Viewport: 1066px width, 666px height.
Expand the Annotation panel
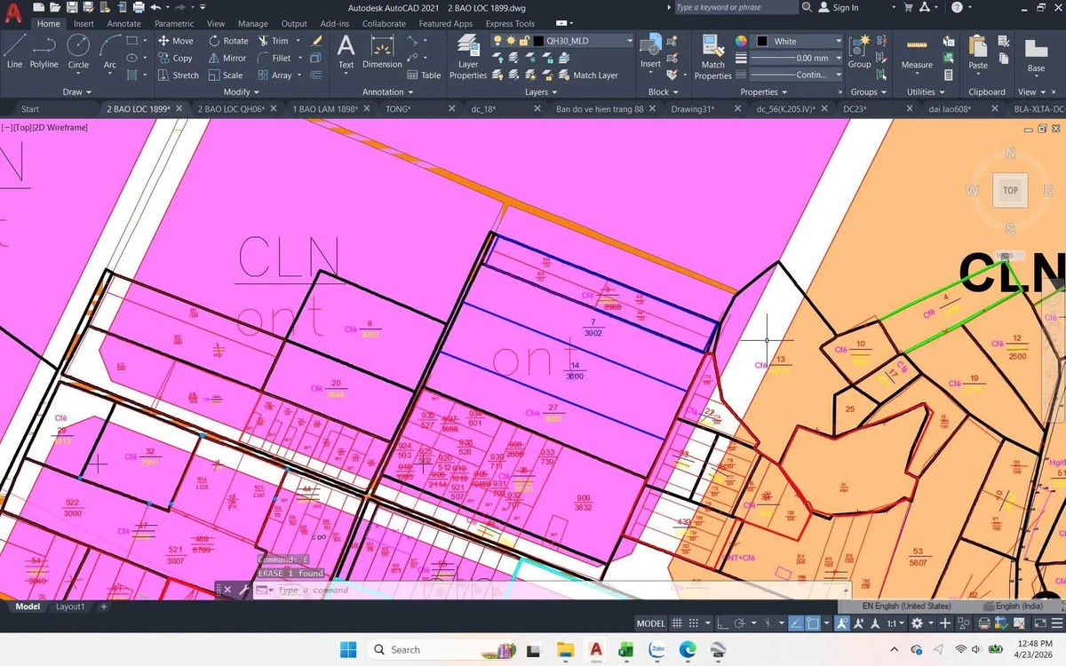coord(389,91)
